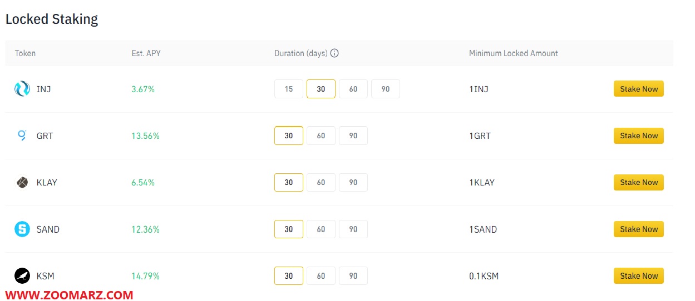This screenshot has height=301, width=695.
Task: Choose 60 days duration for INJ
Action: click(x=353, y=89)
